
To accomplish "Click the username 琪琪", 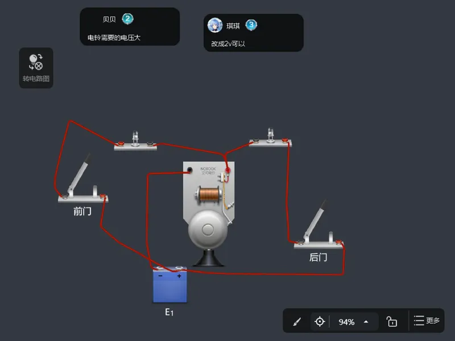I will [233, 26].
